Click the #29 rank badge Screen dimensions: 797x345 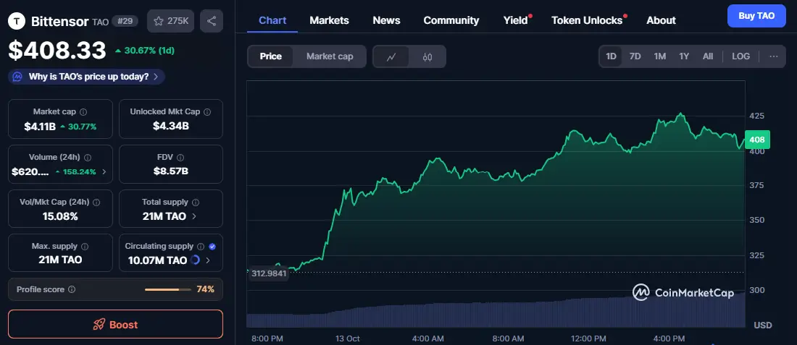(125, 21)
